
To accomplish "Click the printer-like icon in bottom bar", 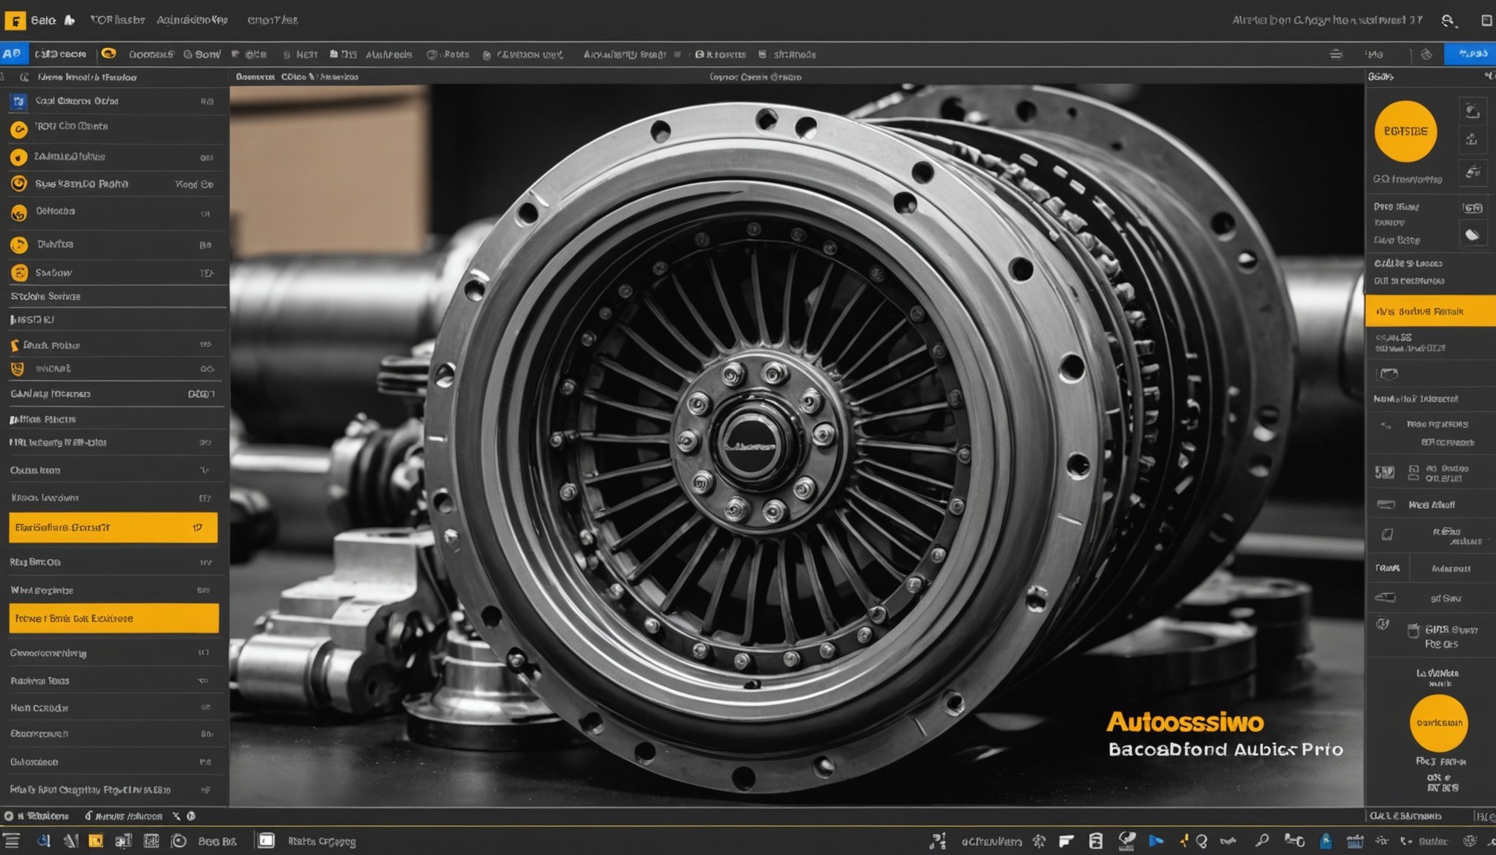I will point(1095,841).
